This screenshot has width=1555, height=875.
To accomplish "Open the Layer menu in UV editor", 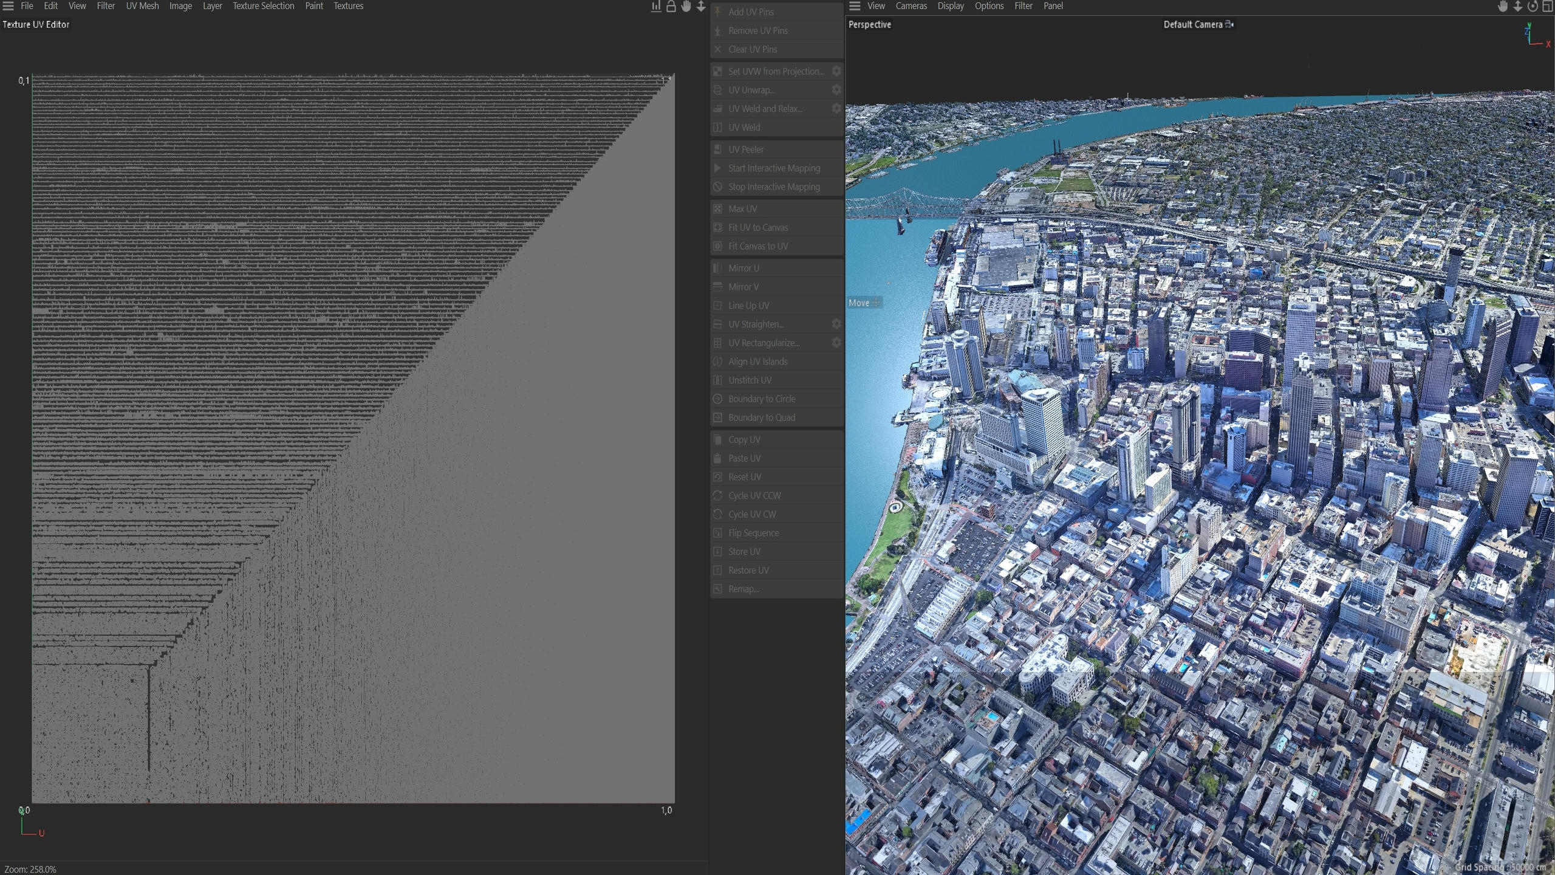I will coord(212,6).
